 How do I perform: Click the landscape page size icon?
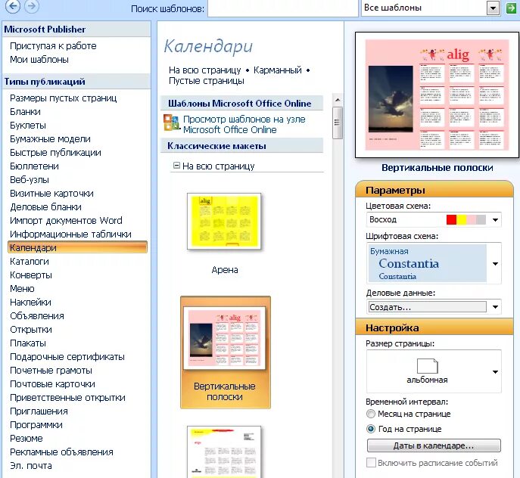[x=427, y=366]
